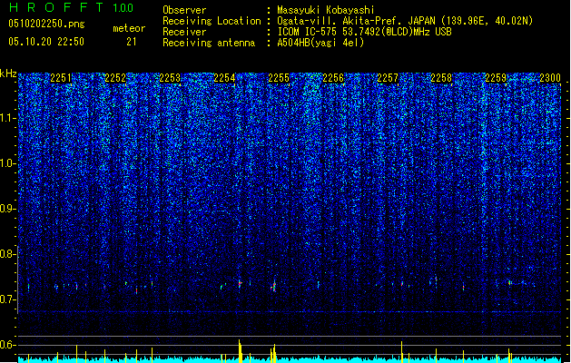Click the 2259 time marker
Screen dimensions: 571x363
tap(496, 78)
